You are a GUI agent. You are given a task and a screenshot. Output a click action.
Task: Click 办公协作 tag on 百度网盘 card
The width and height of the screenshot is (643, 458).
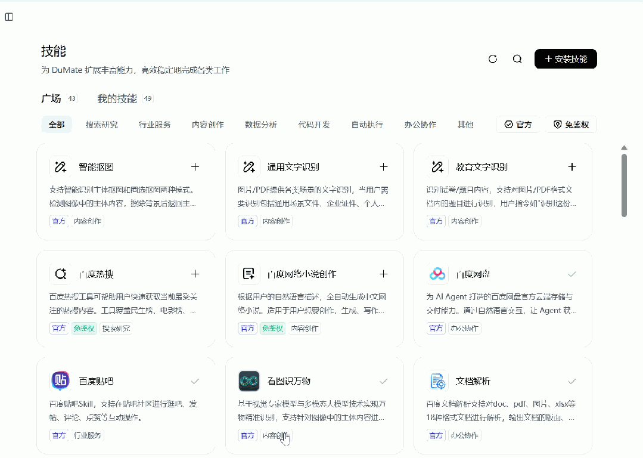click(464, 329)
